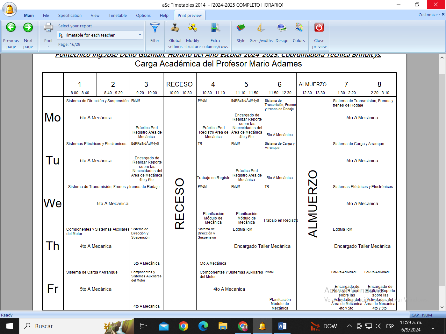Open the Specification tab
The image size is (446, 334).
tap(70, 15)
